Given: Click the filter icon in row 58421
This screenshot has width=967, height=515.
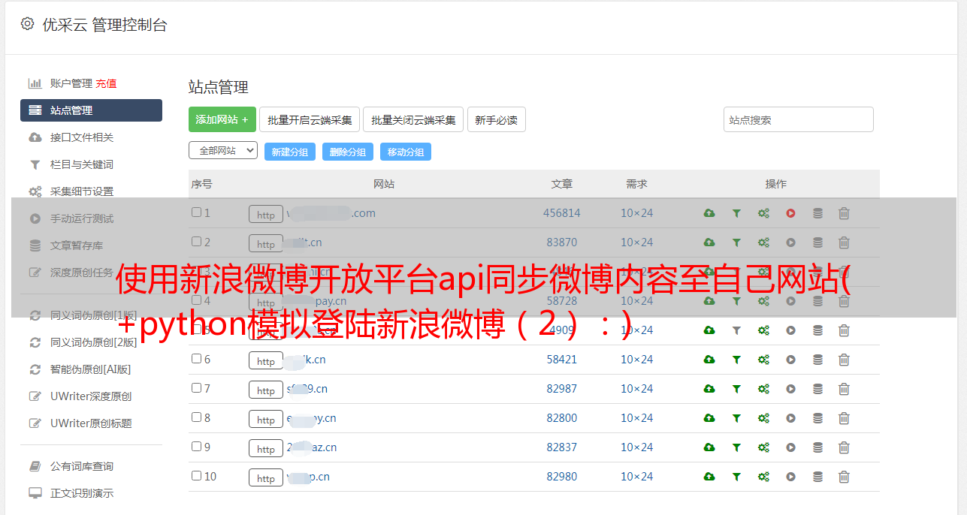Looking at the screenshot, I should [736, 360].
